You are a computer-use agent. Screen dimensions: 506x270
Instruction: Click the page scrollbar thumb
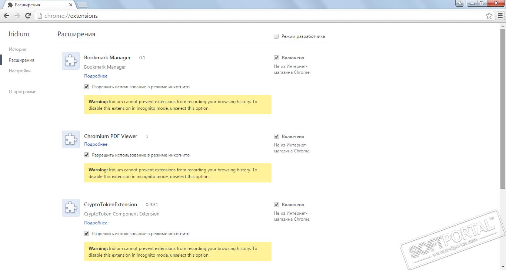503,109
